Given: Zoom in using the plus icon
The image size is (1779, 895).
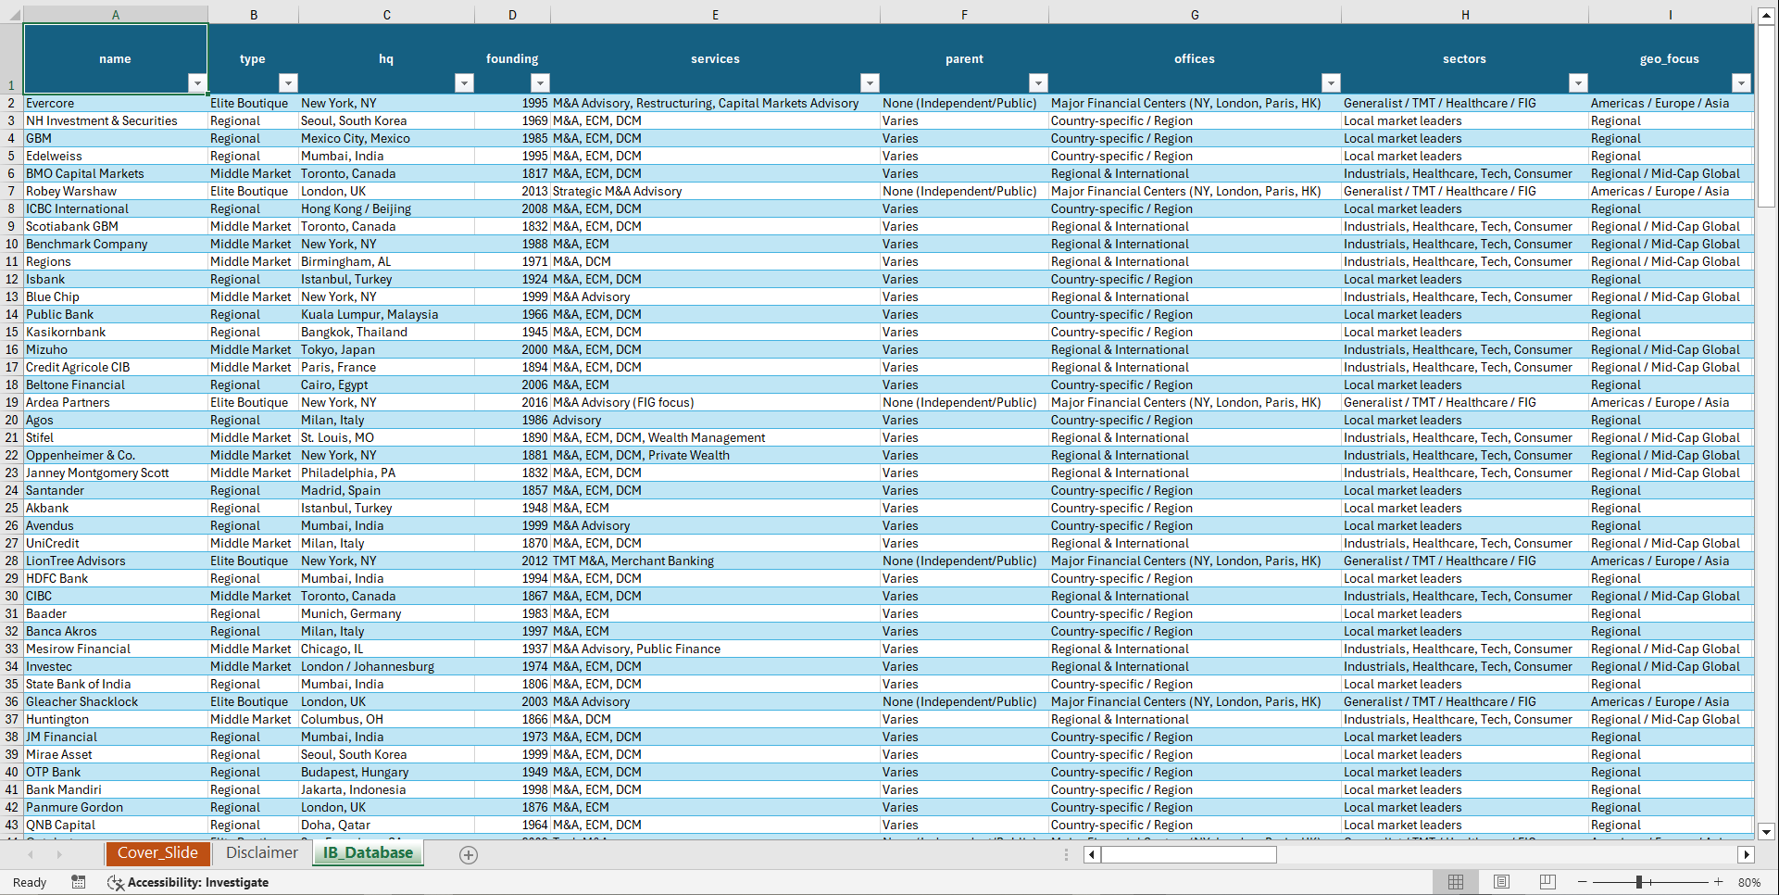Looking at the screenshot, I should 1718,882.
